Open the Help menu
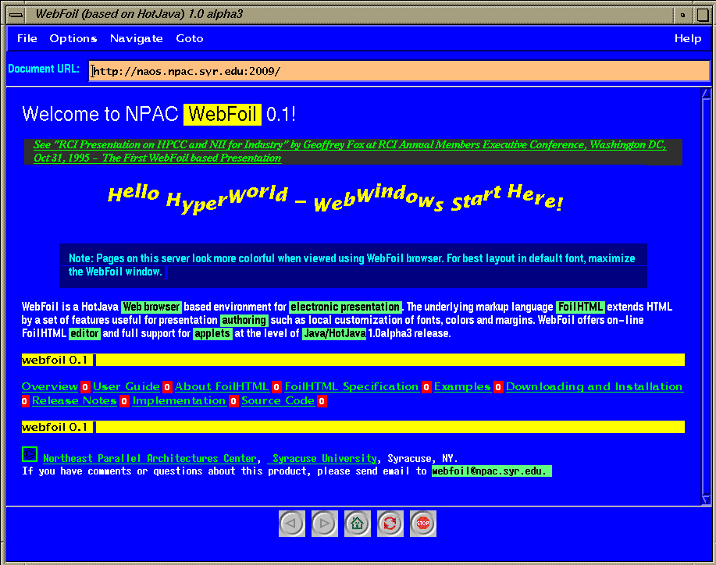 coord(688,39)
